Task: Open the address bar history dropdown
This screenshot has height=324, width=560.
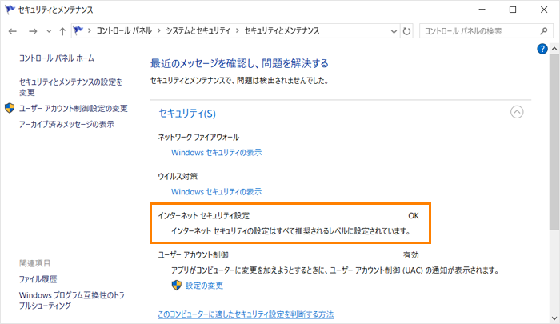Action: point(394,31)
